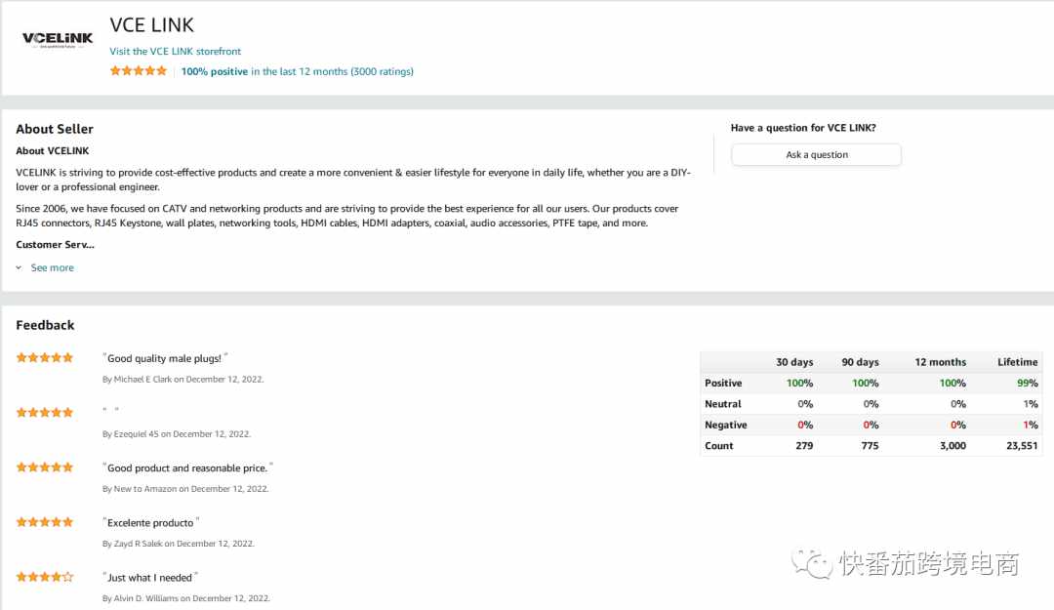1054x610 pixels.
Task: Open Visit the VCE LINK storefront link
Action: point(176,51)
